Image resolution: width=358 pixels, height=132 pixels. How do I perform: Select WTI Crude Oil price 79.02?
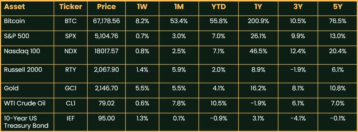click(x=106, y=103)
